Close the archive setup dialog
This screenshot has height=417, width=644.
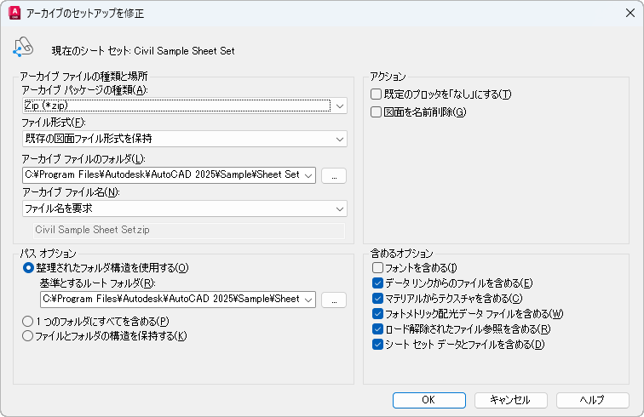[x=630, y=14]
